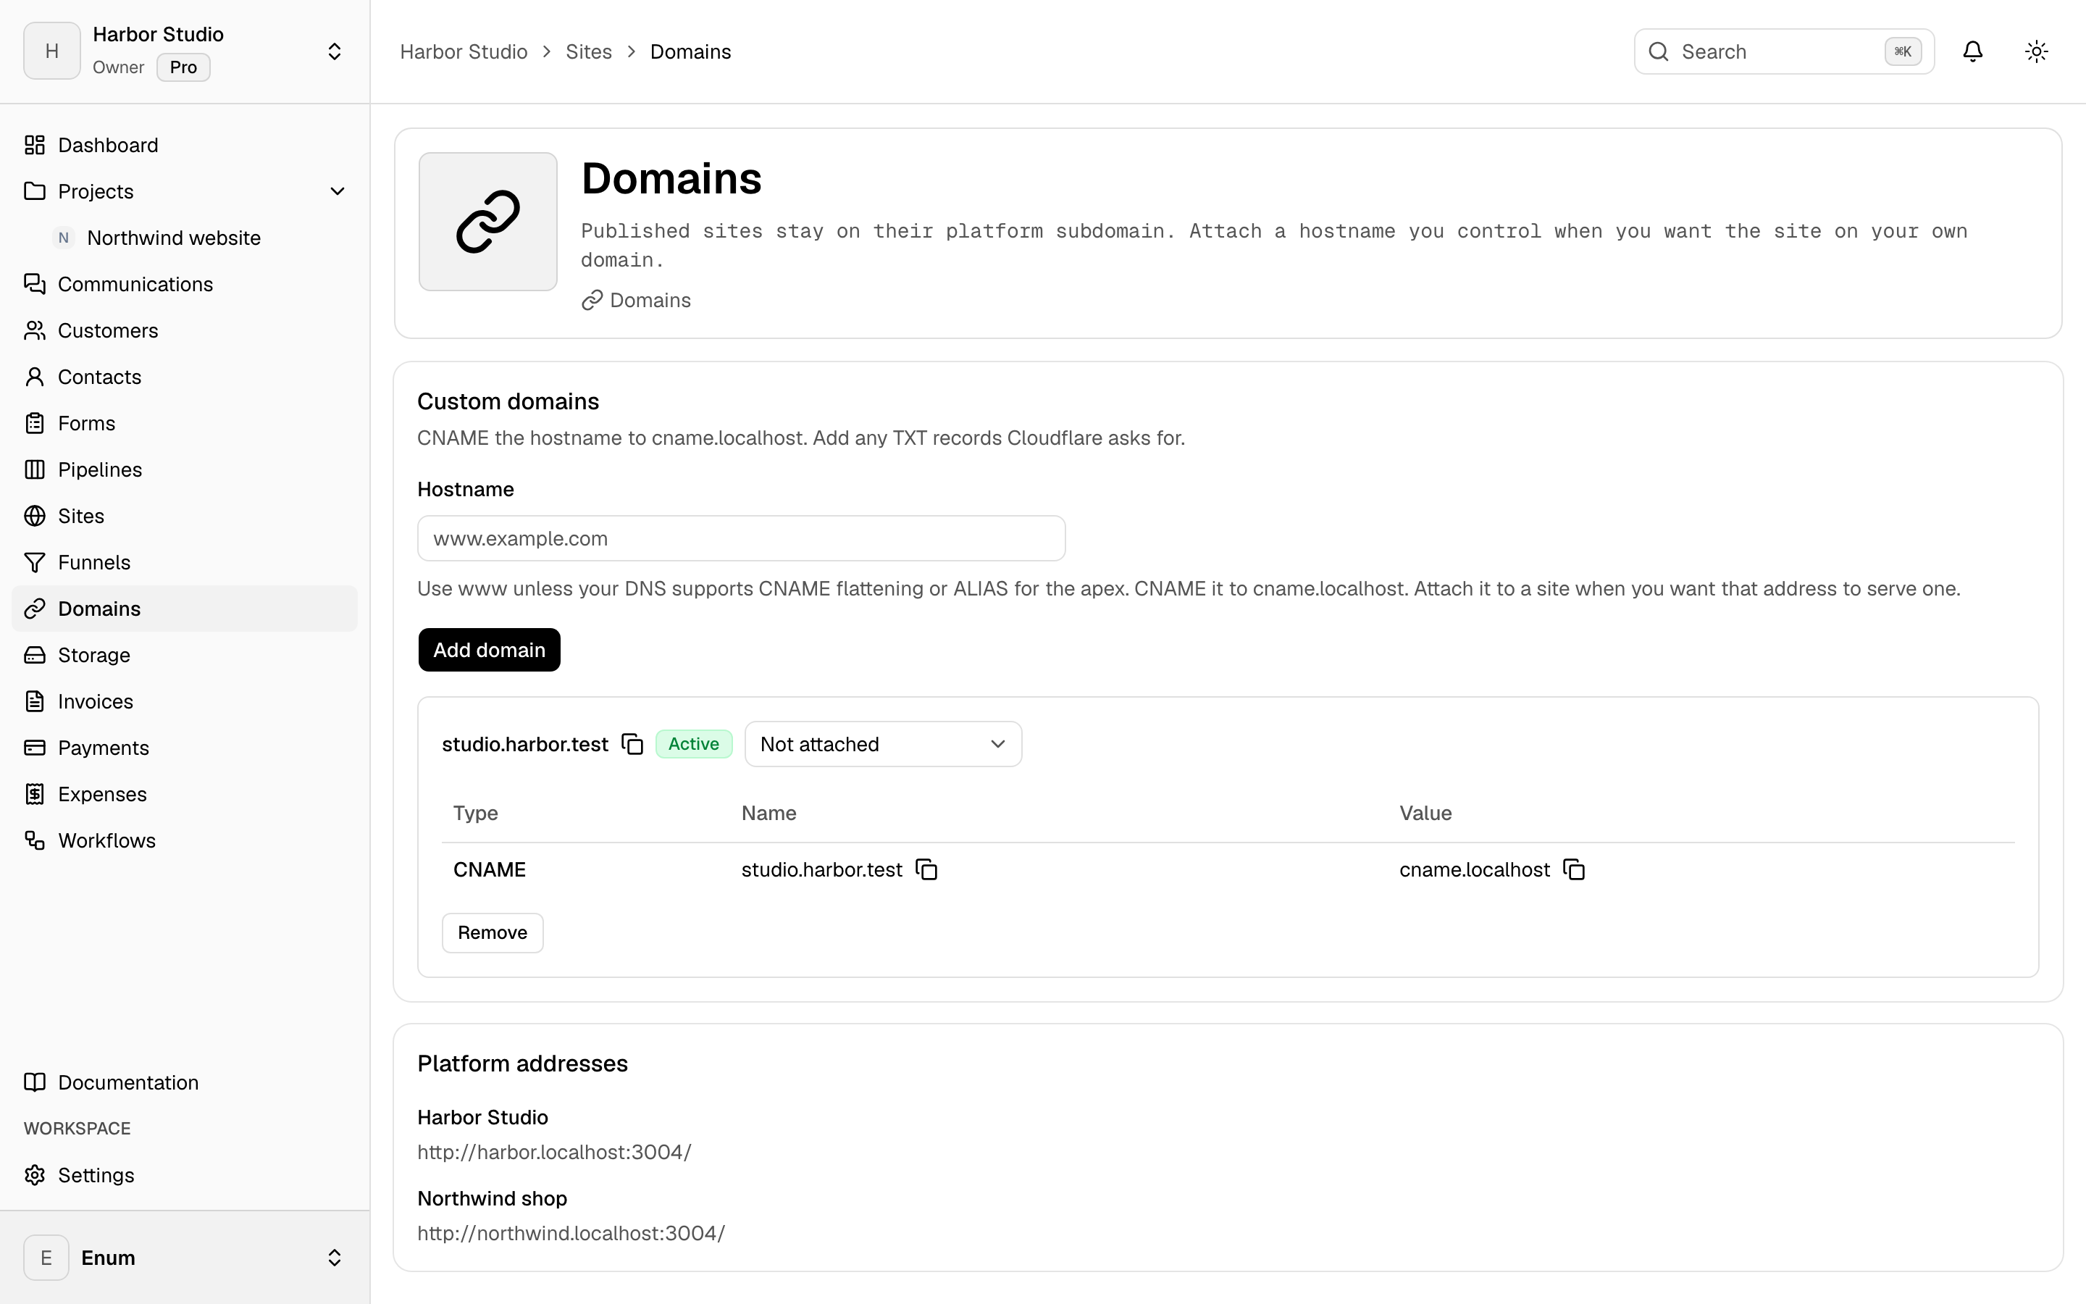The image size is (2086, 1304).
Task: Open the Customers page
Action: (x=185, y=330)
